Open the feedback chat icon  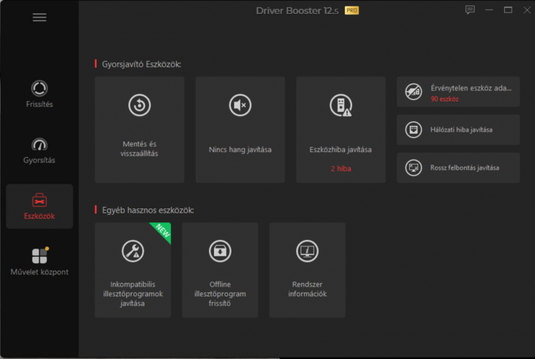[x=470, y=10]
